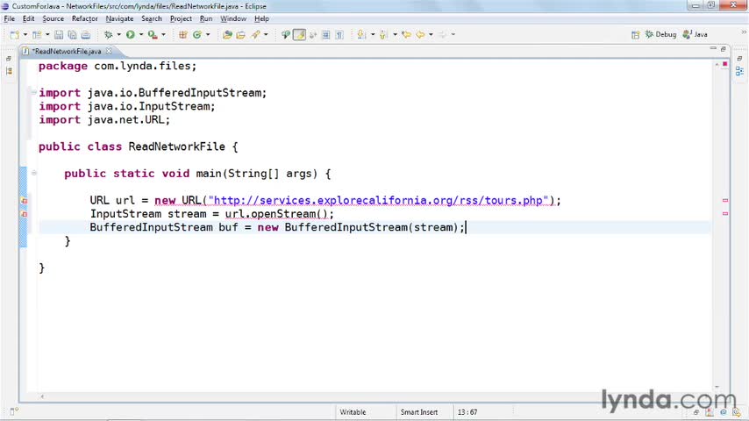Select the ReadNetworkFile.java editor tab
The height and width of the screenshot is (421, 749).
point(67,51)
